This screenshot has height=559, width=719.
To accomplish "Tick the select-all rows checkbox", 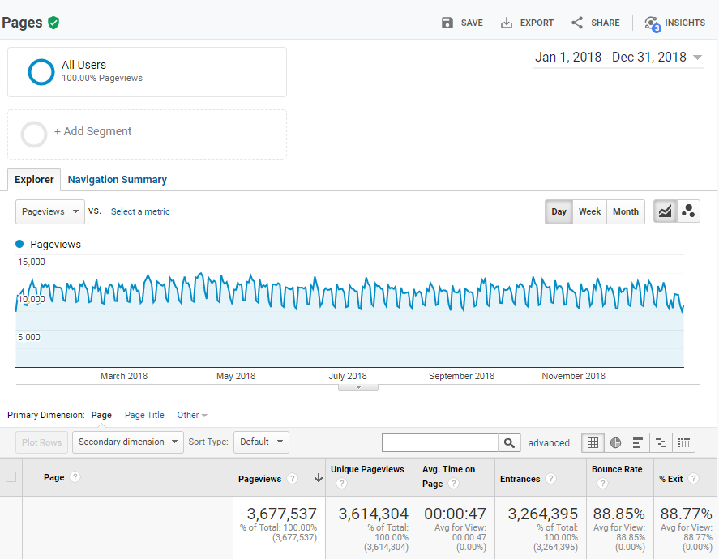I will pyautogui.click(x=11, y=477).
